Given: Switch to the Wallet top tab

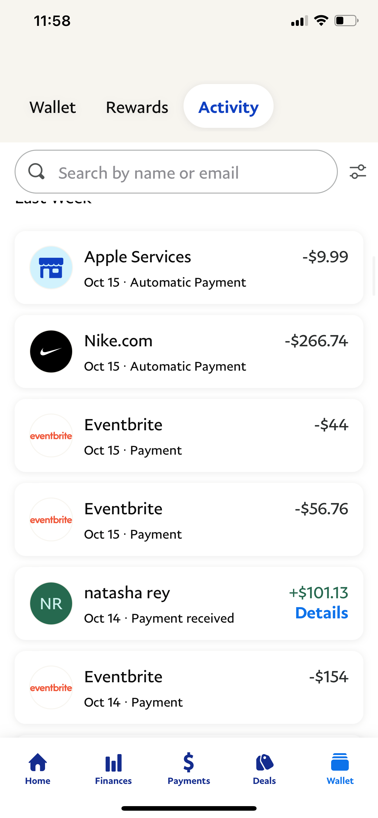Looking at the screenshot, I should (53, 107).
